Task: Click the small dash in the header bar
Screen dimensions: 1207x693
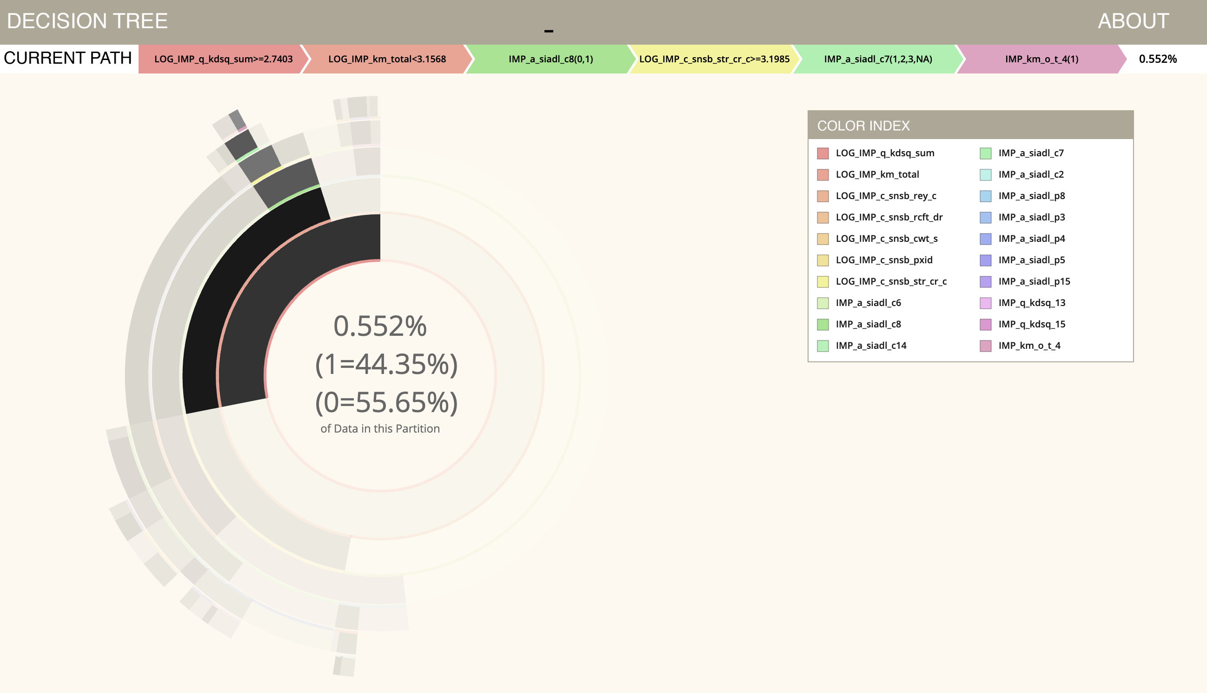Action: pos(549,32)
